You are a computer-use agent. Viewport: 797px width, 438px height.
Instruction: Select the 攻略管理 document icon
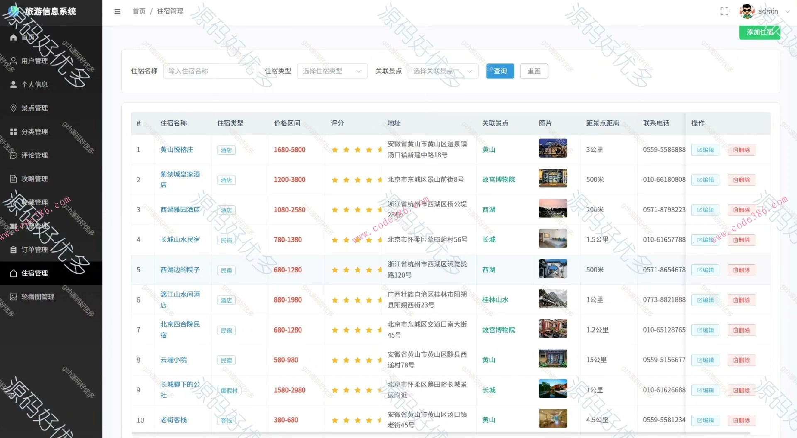coord(14,179)
